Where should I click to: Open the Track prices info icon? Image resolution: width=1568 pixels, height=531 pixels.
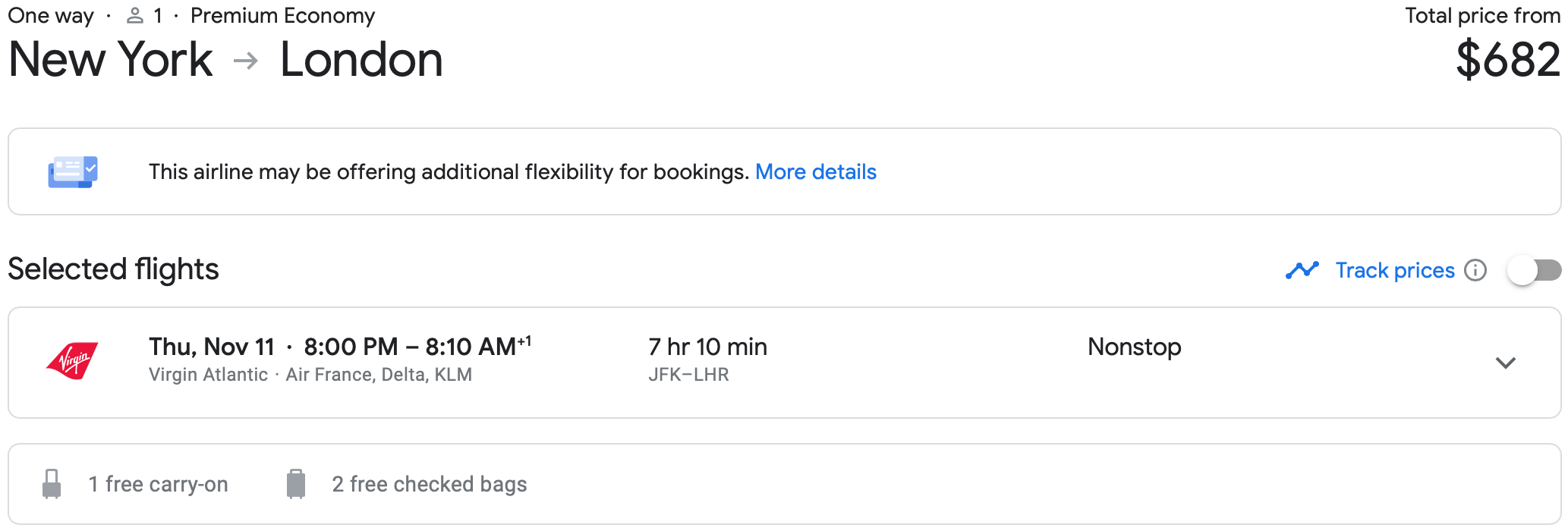coord(1475,270)
